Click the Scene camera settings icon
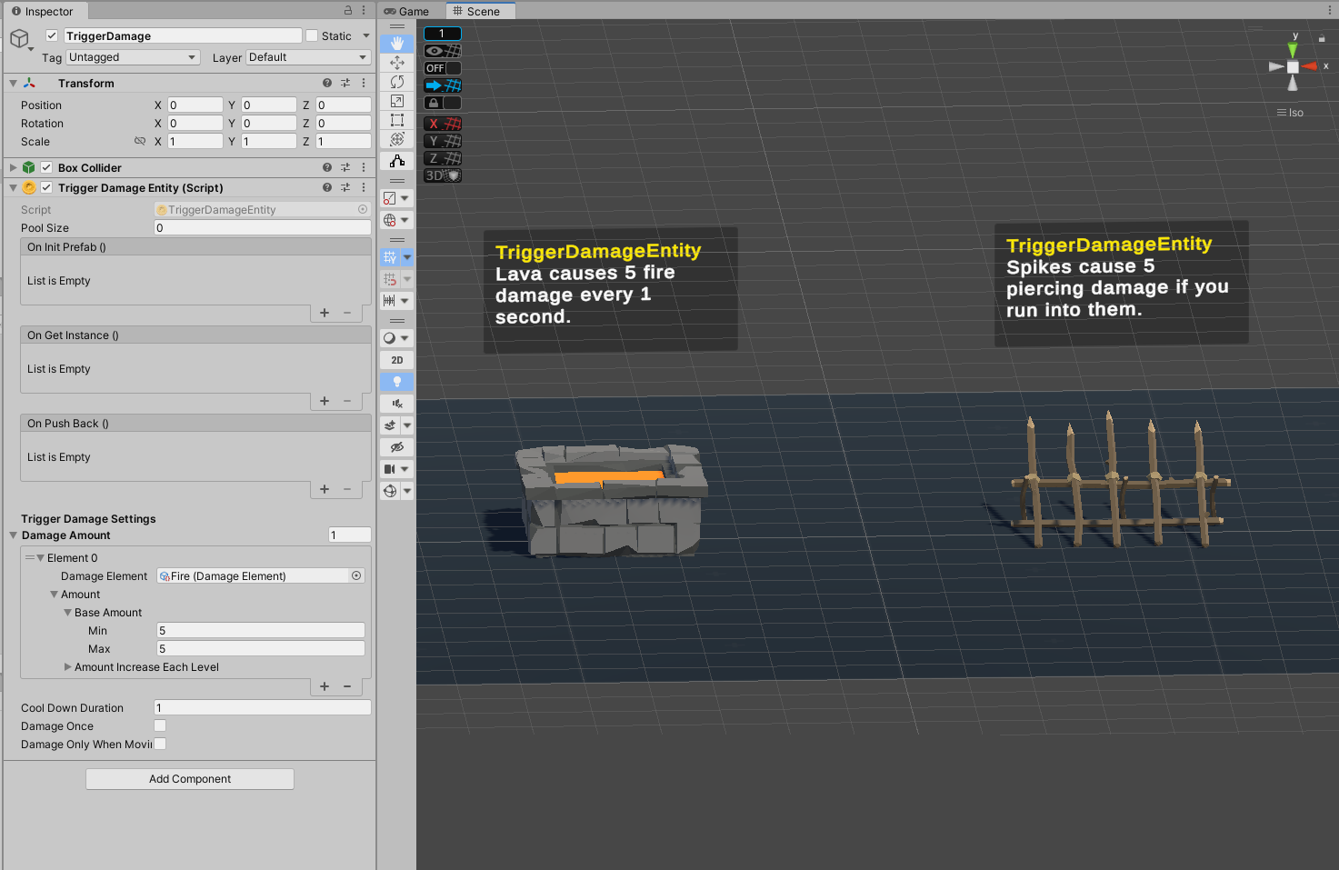 (x=390, y=469)
